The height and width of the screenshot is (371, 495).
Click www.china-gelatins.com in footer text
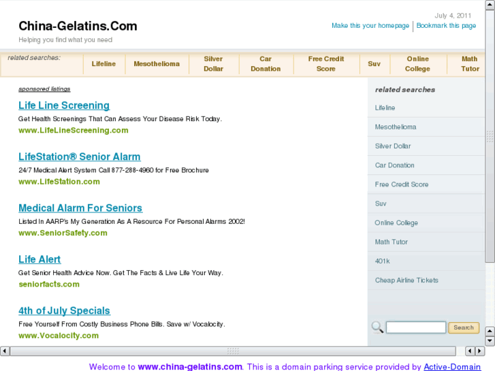pos(190,367)
